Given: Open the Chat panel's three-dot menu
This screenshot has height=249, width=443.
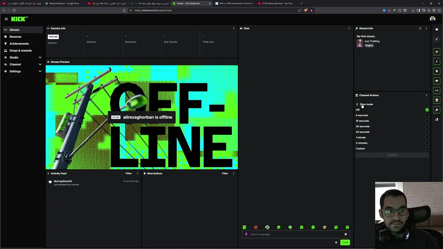Looking at the screenshot, I should [349, 28].
